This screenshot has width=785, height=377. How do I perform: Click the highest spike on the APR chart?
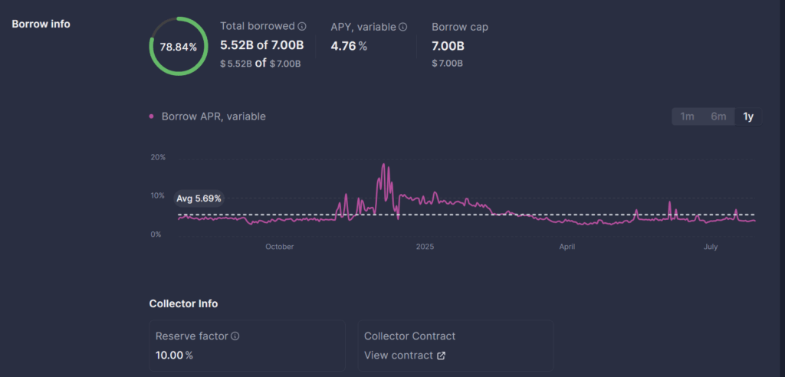[x=383, y=165]
